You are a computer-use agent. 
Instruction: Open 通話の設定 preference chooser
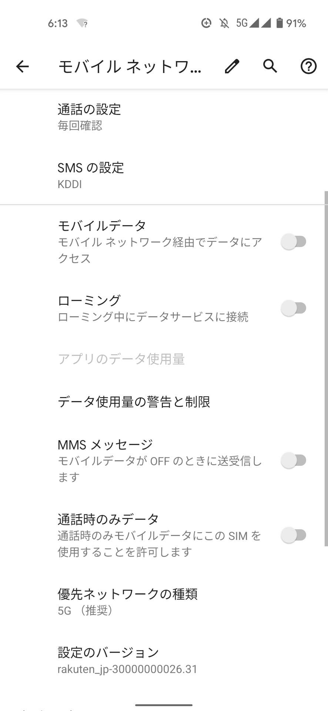[164, 117]
